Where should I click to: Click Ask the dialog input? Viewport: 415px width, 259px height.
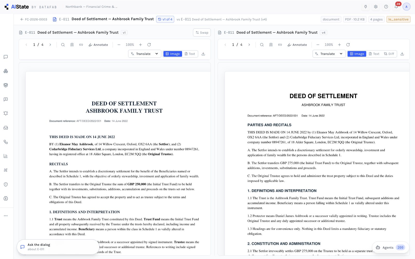[x=58, y=247]
